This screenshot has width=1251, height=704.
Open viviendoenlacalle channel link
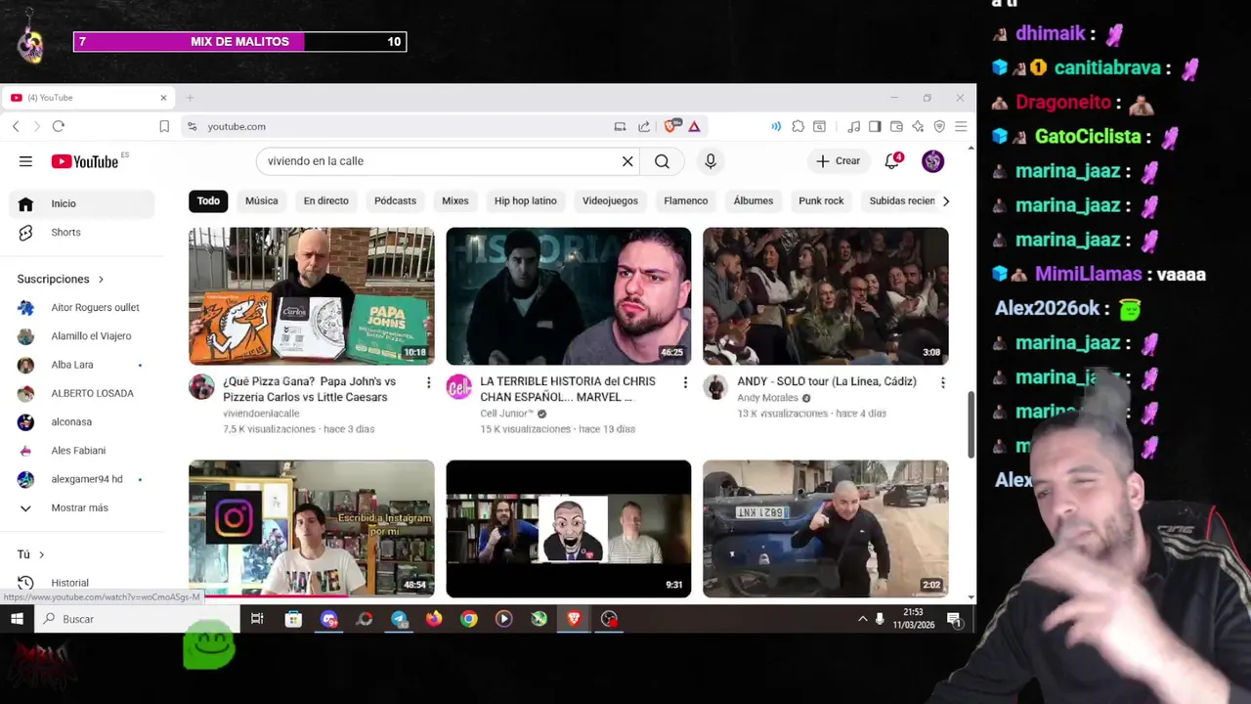coord(261,414)
